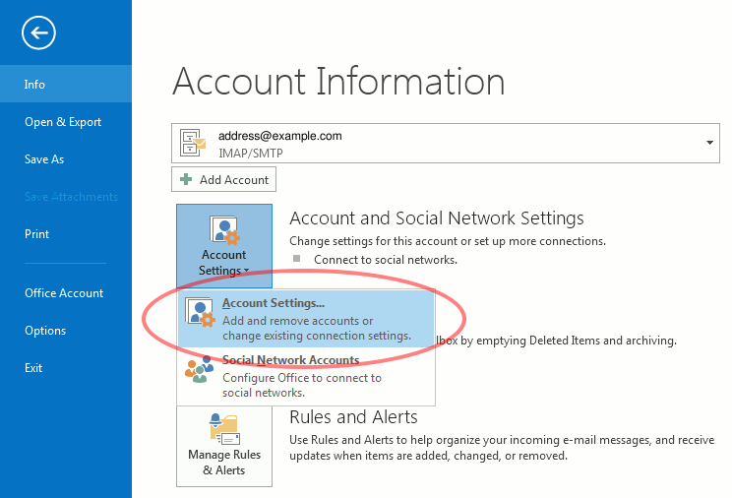Select the Social Network Accounts menu entry
Image resolution: width=732 pixels, height=498 pixels.
pyautogui.click(x=290, y=360)
